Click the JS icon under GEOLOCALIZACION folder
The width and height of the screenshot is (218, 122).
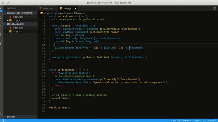tap(11, 32)
